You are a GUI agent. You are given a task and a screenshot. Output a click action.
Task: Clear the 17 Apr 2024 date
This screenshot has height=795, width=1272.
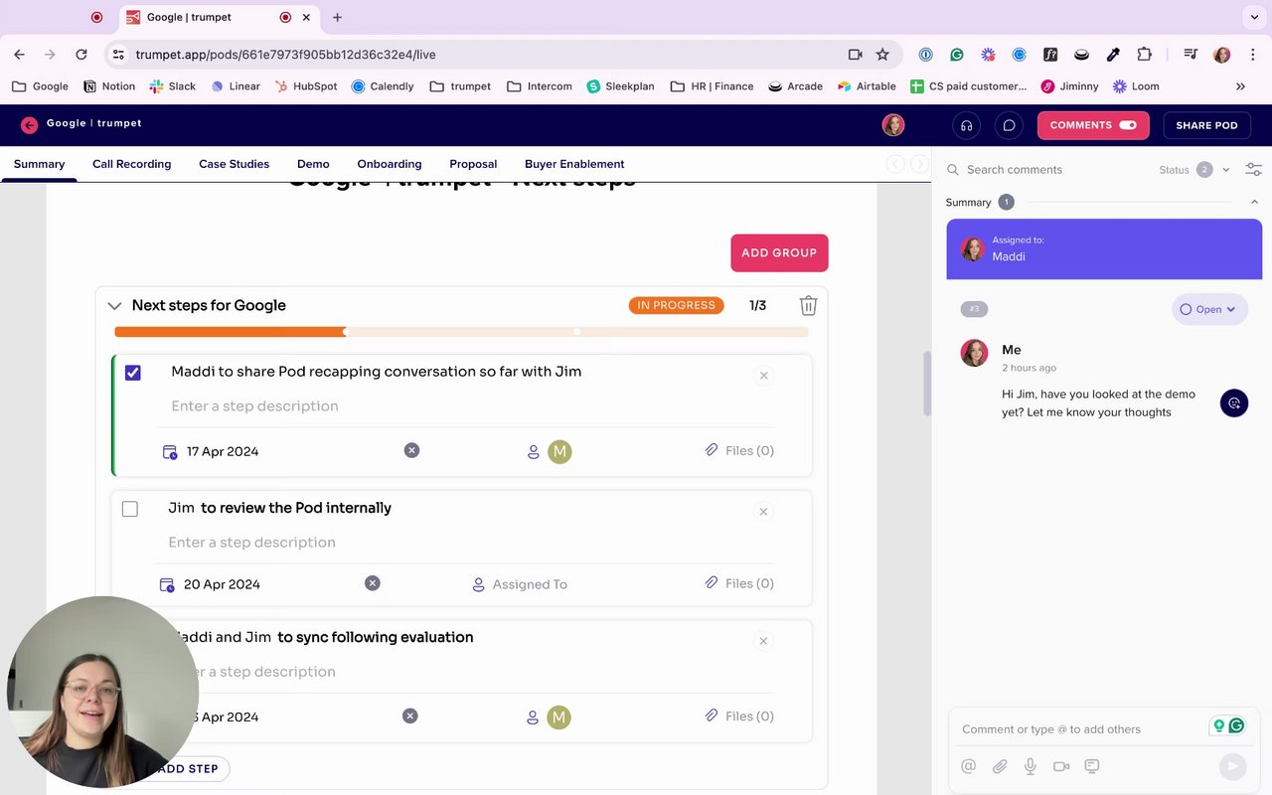pyautogui.click(x=411, y=450)
